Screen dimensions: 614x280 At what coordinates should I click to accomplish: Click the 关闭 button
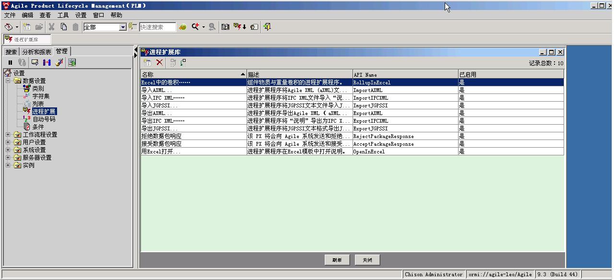click(x=367, y=260)
